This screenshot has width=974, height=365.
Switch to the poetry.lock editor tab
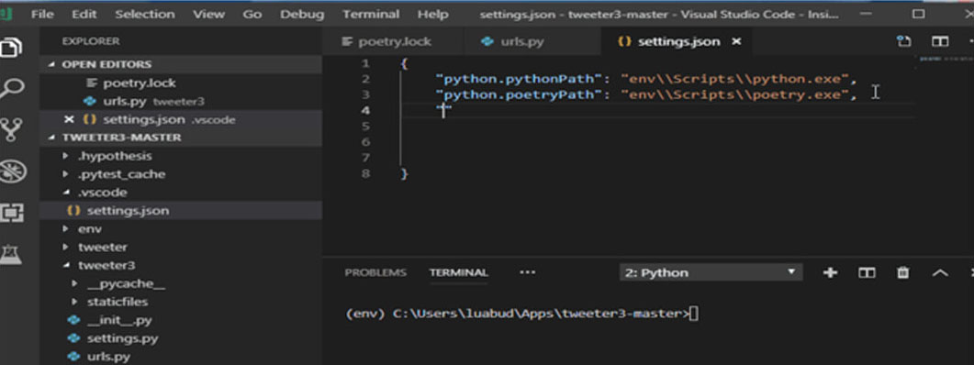point(393,41)
